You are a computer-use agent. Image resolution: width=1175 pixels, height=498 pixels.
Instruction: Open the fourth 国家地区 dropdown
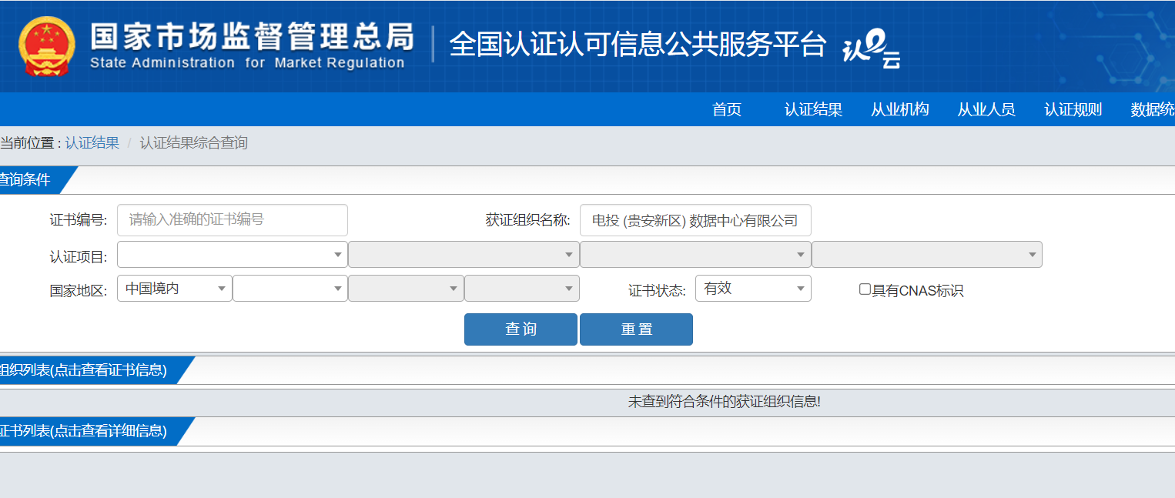pyautogui.click(x=522, y=289)
